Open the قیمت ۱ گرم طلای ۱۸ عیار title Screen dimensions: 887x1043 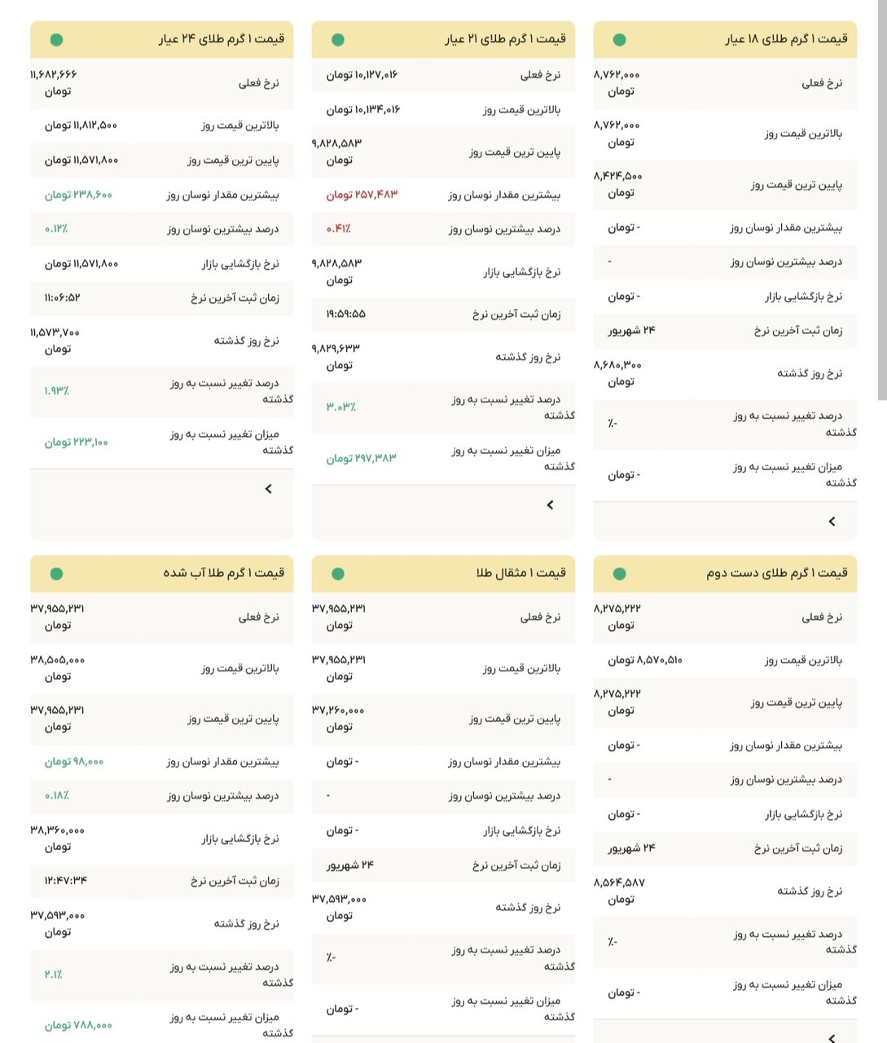tap(786, 39)
